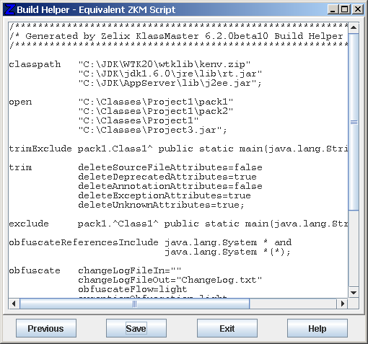Click deleteExceptionAttributes=true line

point(165,195)
